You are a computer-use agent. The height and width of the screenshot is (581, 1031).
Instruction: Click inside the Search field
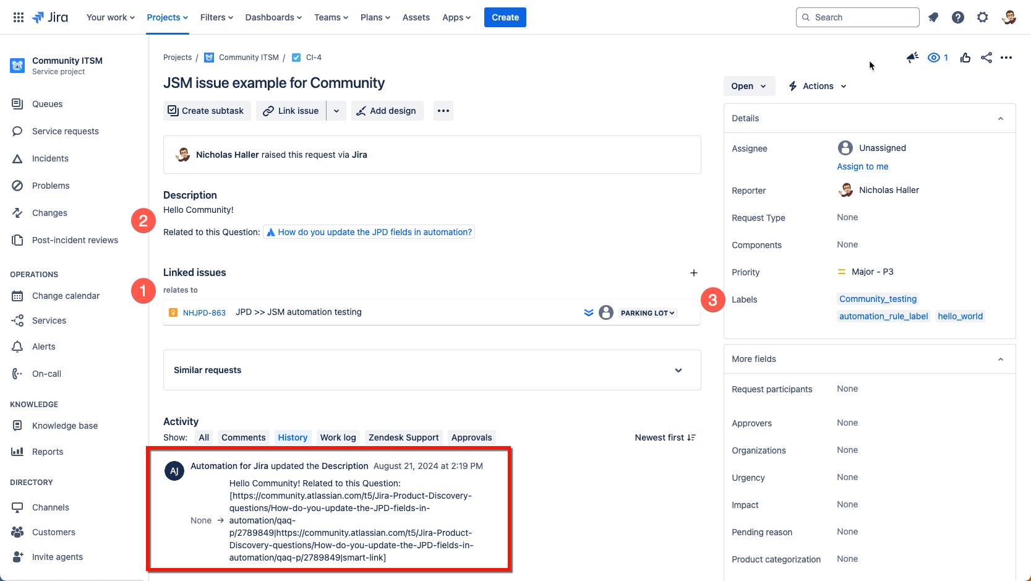coord(857,17)
